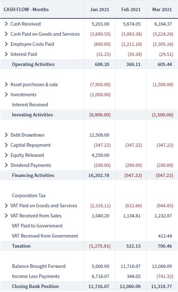Image resolution: width=178 pixels, height=292 pixels.
Task: Expand Asset purchases & sale row
Action: pyautogui.click(x=6, y=84)
